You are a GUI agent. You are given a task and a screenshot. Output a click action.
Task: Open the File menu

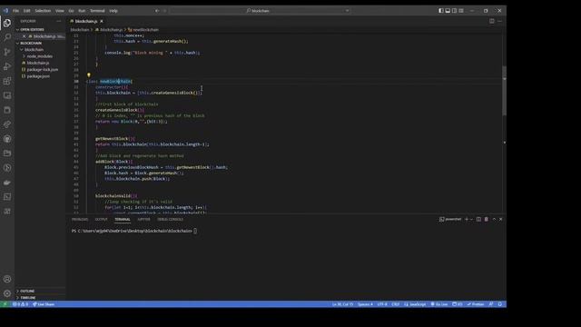15,11
